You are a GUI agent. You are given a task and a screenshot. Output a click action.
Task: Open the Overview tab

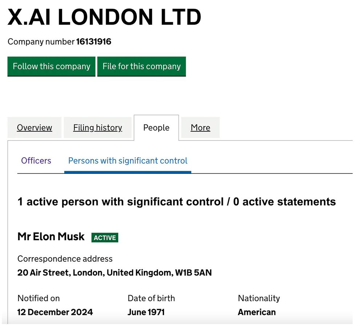[x=34, y=128]
